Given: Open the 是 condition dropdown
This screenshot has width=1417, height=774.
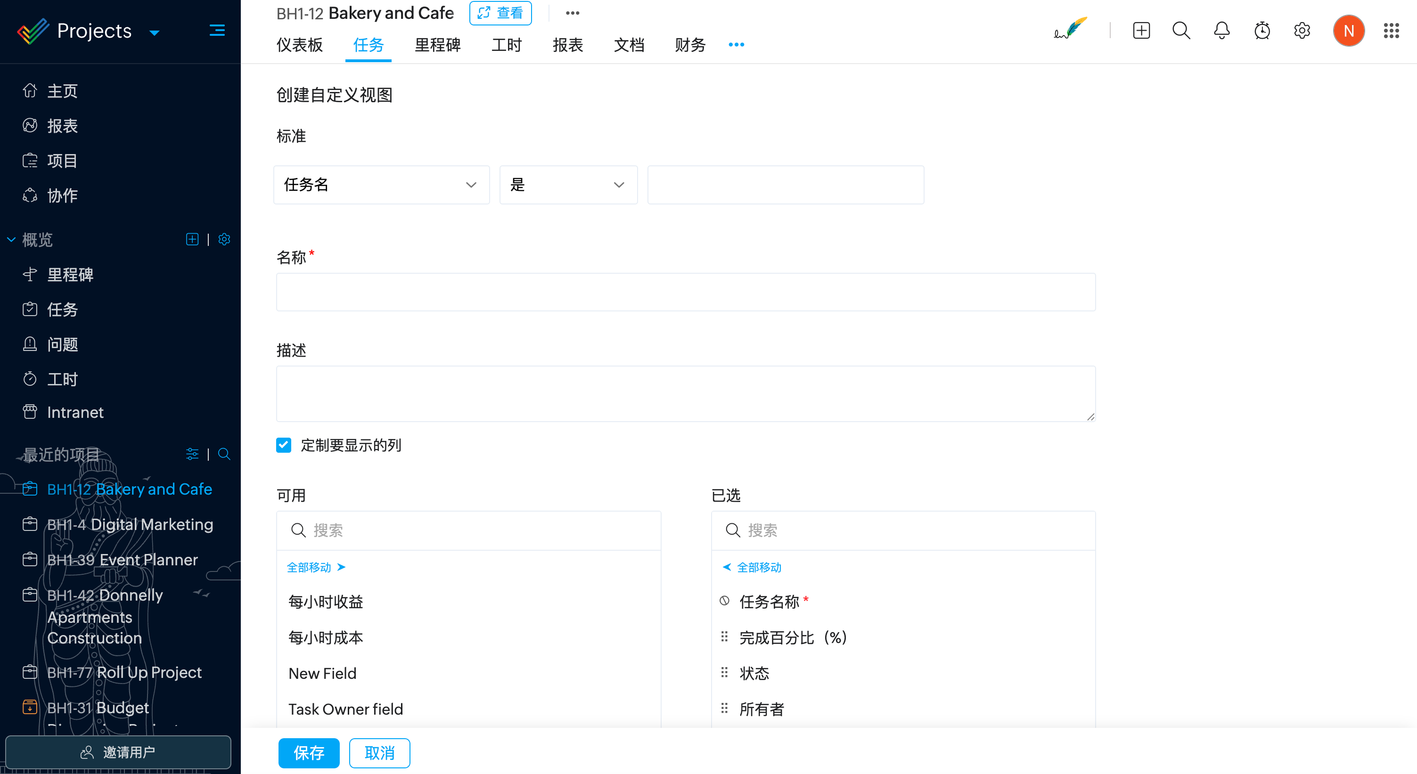Looking at the screenshot, I should 568,185.
